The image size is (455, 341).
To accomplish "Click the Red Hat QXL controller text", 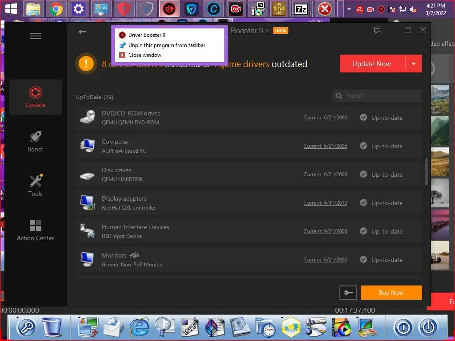I will [x=128, y=208].
